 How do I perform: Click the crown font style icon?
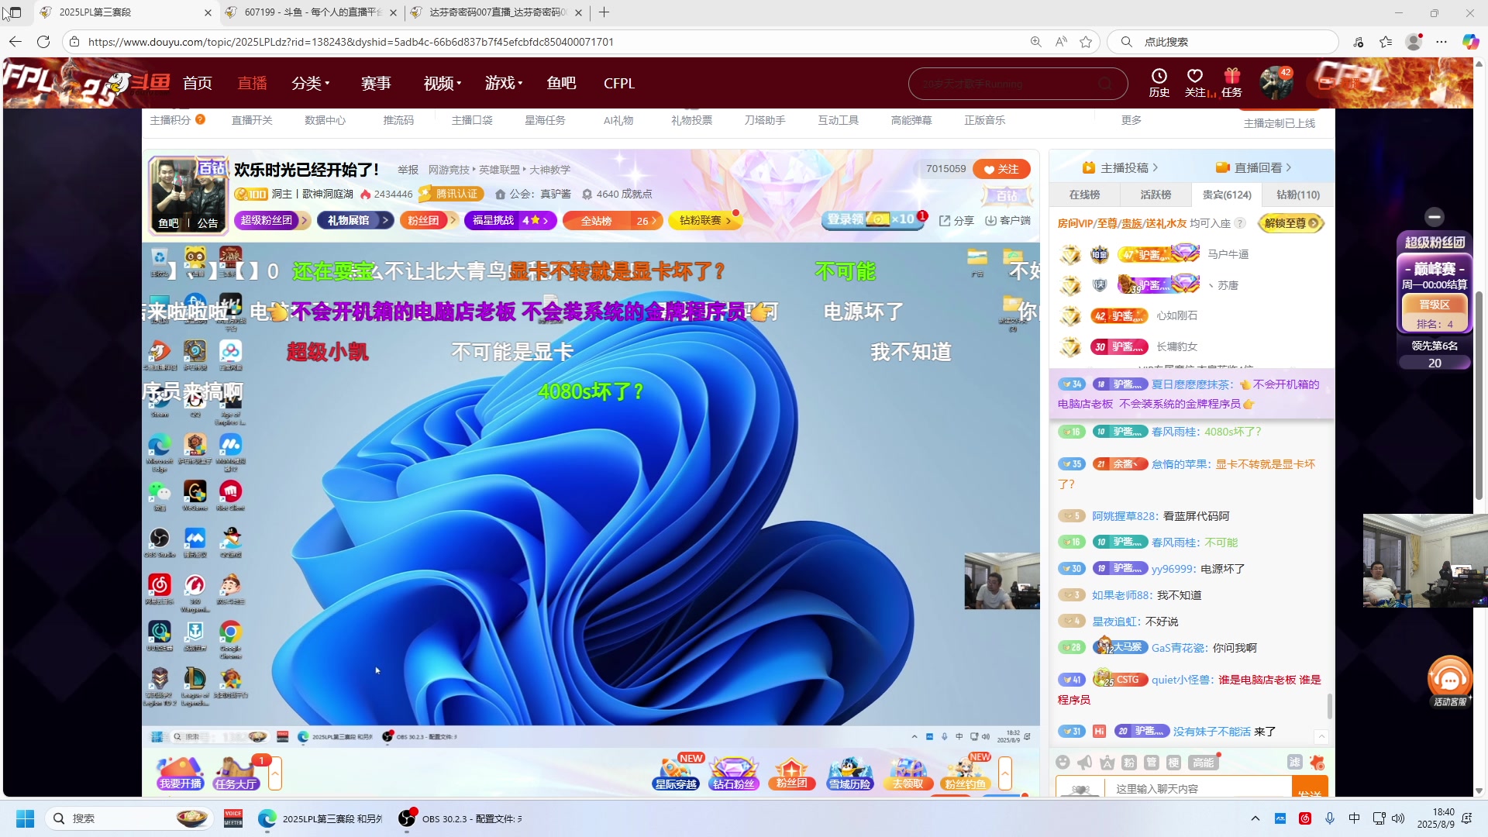1107,763
